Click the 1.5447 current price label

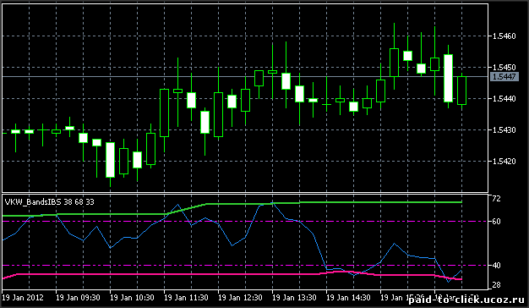504,77
